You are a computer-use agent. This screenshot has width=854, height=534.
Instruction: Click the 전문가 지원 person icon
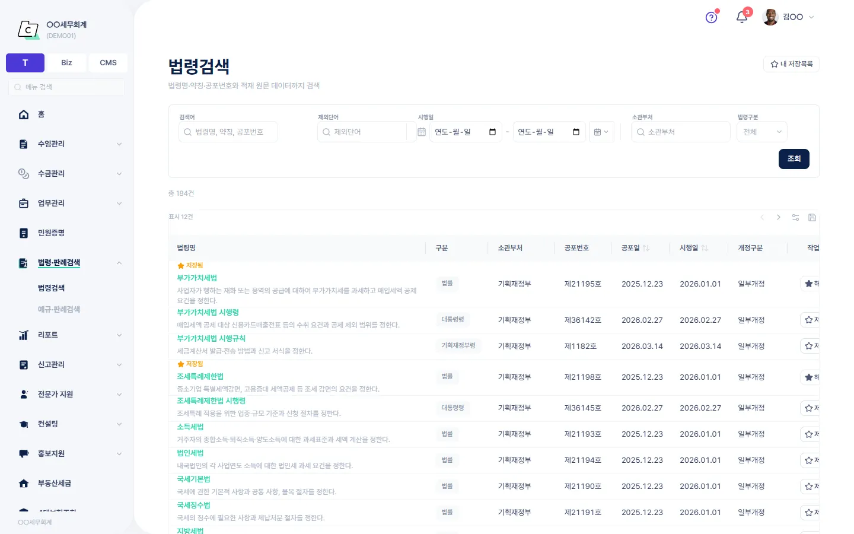[x=24, y=395]
